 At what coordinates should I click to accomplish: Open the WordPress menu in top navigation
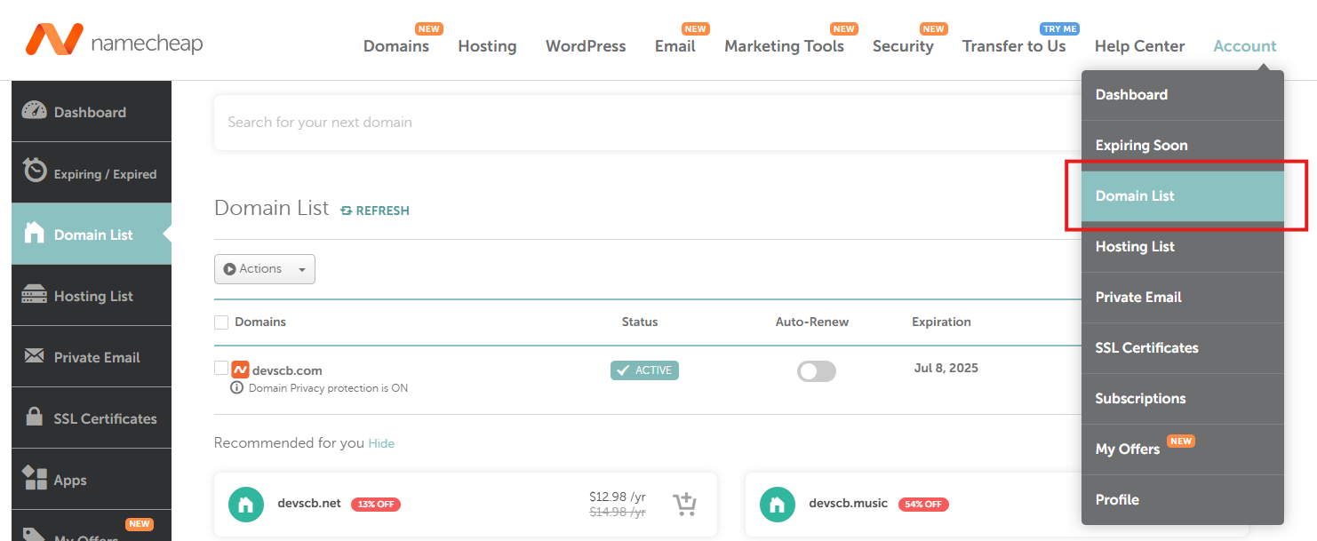[586, 46]
